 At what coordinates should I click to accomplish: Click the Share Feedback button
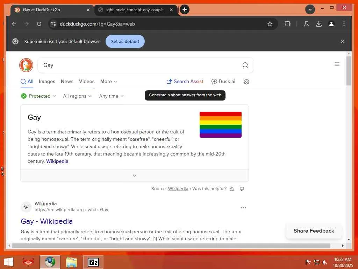(314, 231)
